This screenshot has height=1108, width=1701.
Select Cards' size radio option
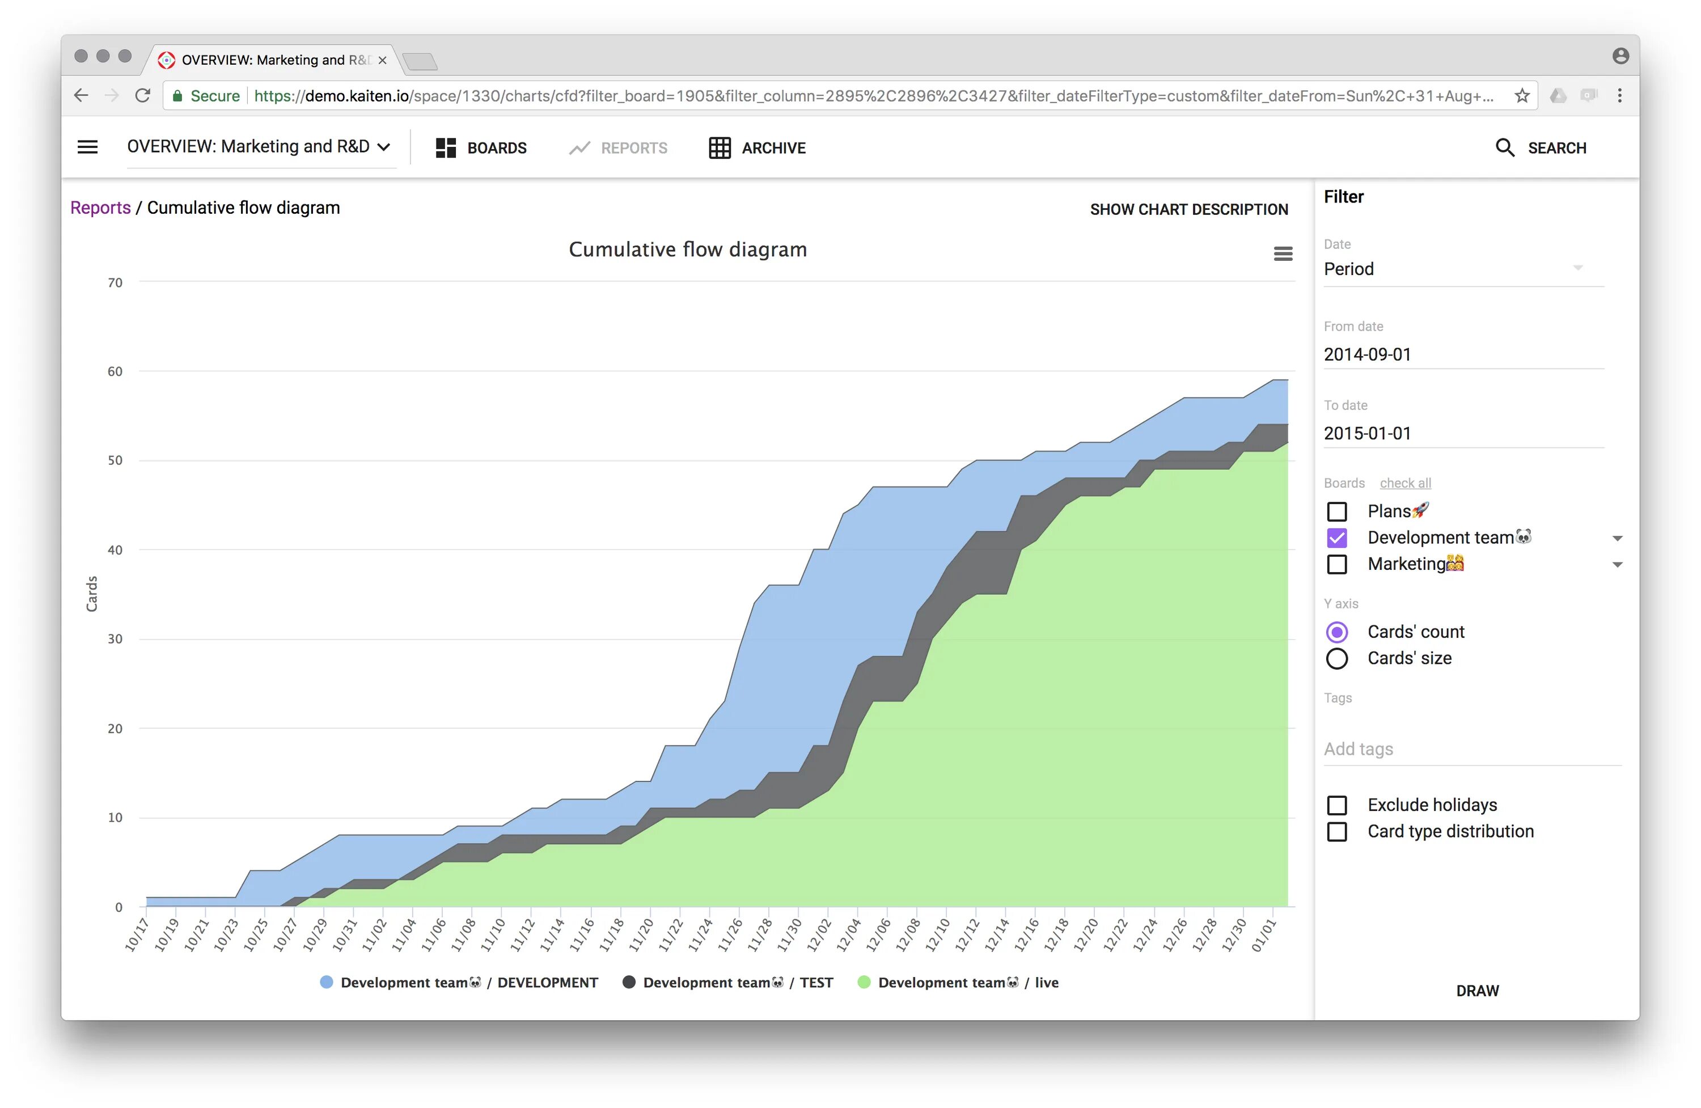[x=1336, y=658]
